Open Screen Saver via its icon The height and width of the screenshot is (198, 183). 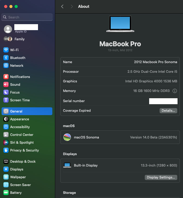(x=6, y=185)
